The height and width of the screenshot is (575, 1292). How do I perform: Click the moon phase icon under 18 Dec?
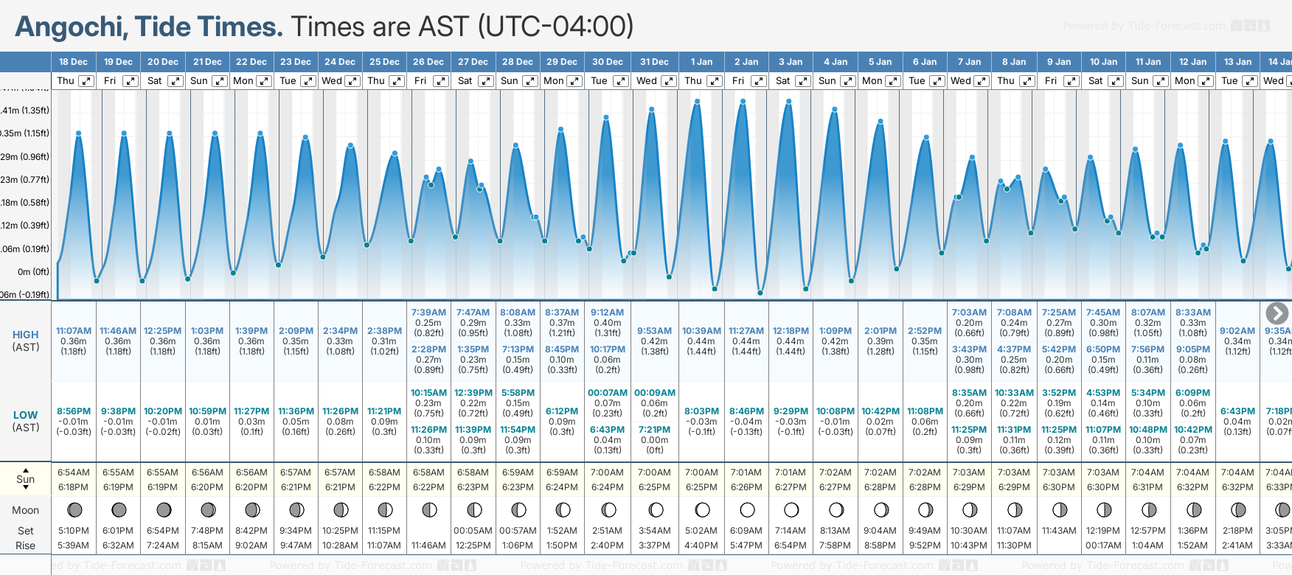[x=74, y=509]
